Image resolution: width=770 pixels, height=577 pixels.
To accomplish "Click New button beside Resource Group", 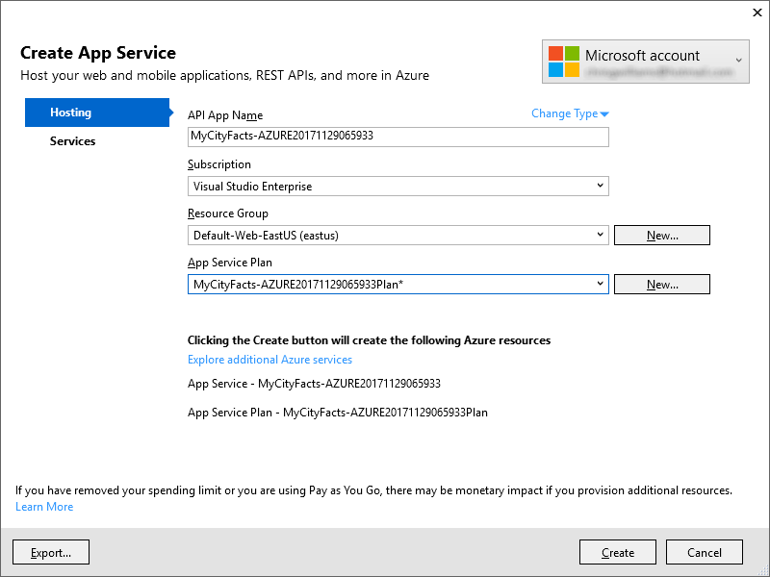I will (x=661, y=235).
